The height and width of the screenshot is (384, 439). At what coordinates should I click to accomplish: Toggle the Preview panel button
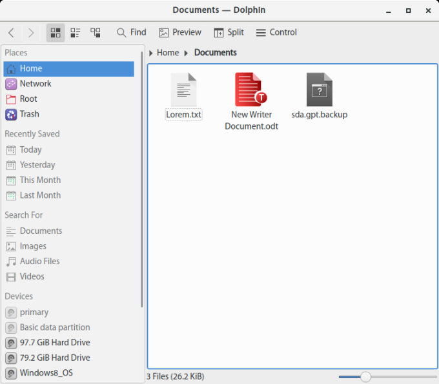pyautogui.click(x=180, y=33)
